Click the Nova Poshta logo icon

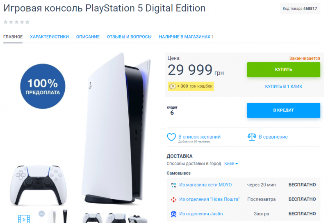point(173,199)
